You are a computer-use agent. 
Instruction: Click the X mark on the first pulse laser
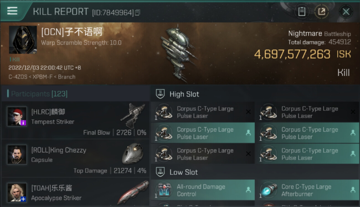click(248, 112)
